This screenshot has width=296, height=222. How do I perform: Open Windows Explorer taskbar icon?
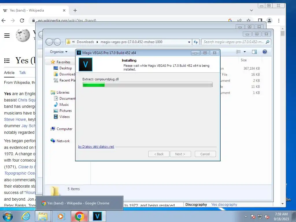tap(43, 216)
